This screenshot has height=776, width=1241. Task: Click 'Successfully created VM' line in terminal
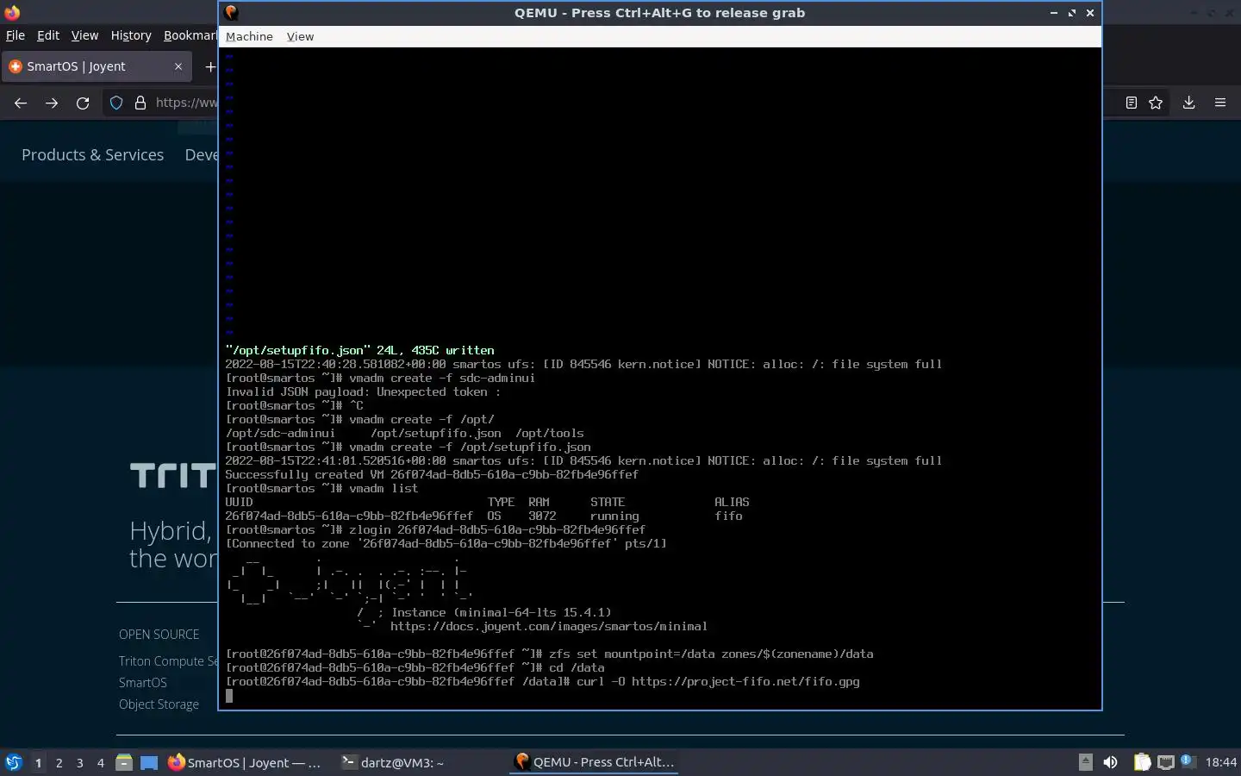click(x=432, y=474)
